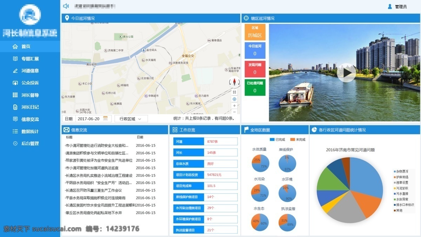Click the 执法监督 pie chart
The height and width of the screenshot is (237, 421).
287,223
